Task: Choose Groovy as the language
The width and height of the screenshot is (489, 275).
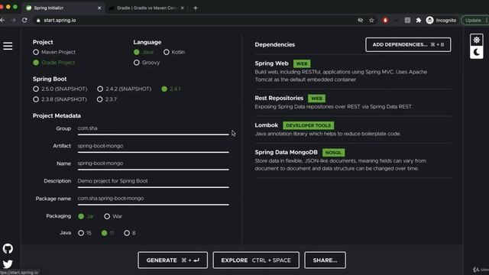Action: coord(136,63)
